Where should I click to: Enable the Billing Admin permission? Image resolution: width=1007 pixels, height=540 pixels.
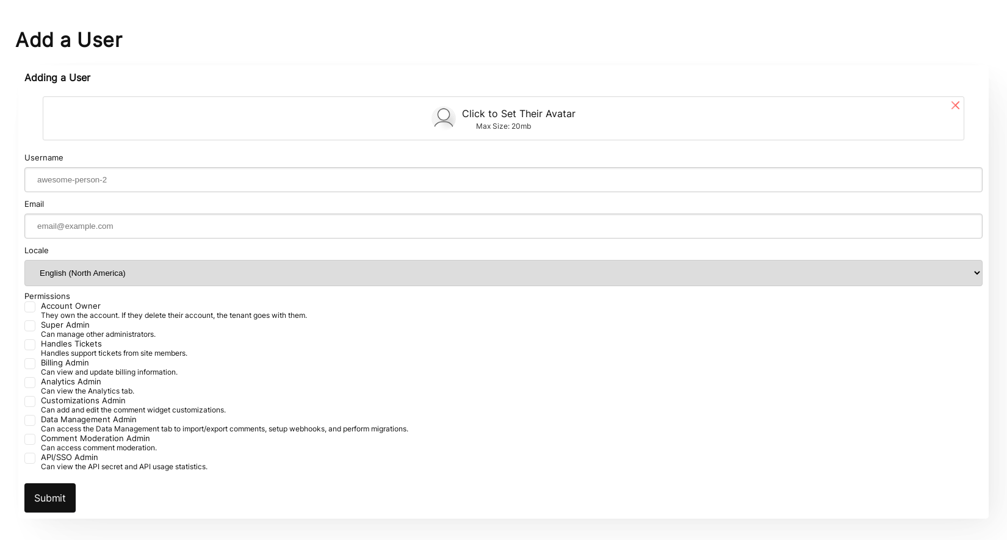coord(30,364)
